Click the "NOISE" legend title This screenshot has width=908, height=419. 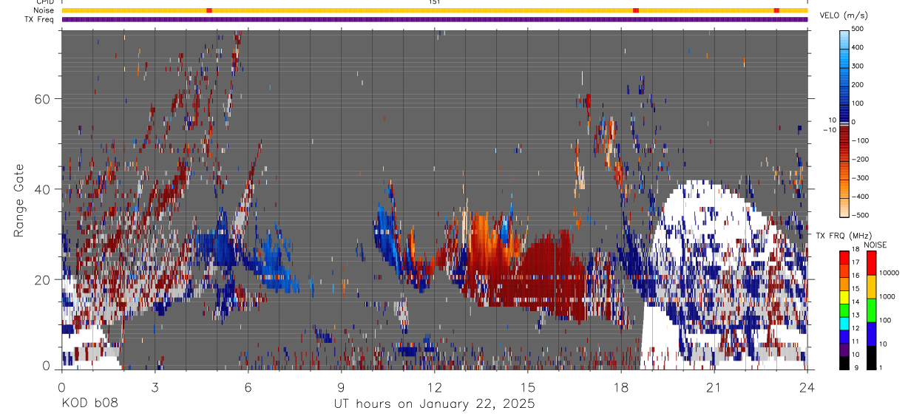pos(876,245)
